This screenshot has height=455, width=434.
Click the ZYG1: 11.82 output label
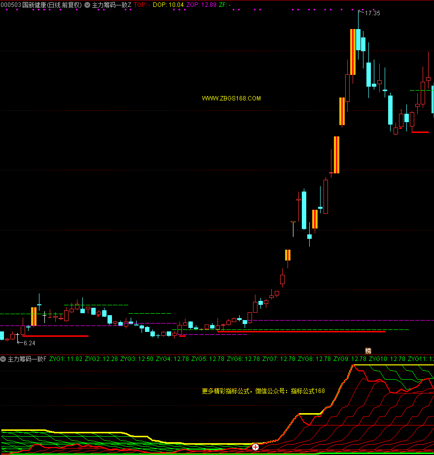coord(66,359)
